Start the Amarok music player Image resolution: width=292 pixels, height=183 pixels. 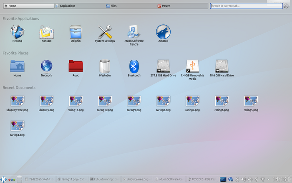[163, 32]
